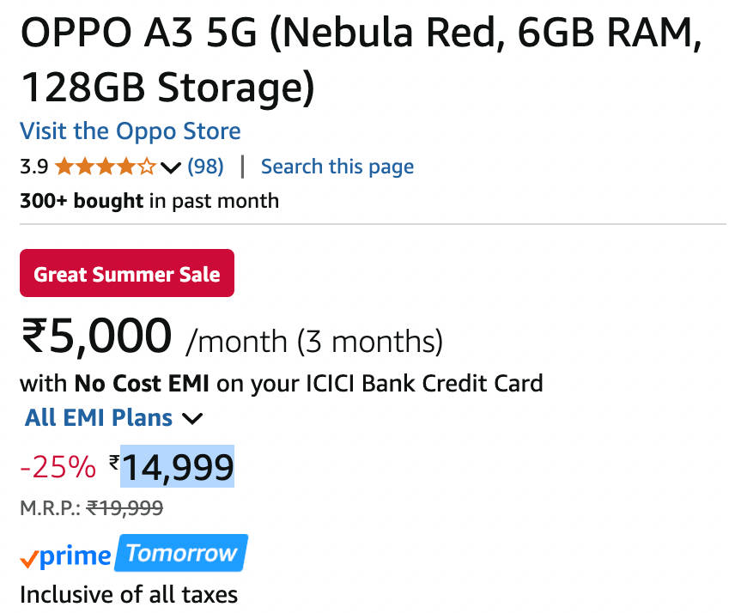Expand the All EMI Plans chevron arrow

(x=193, y=419)
